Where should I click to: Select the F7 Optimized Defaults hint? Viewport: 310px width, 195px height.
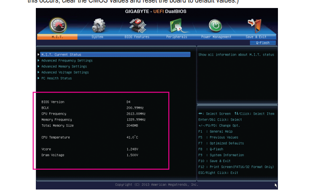click(221, 143)
